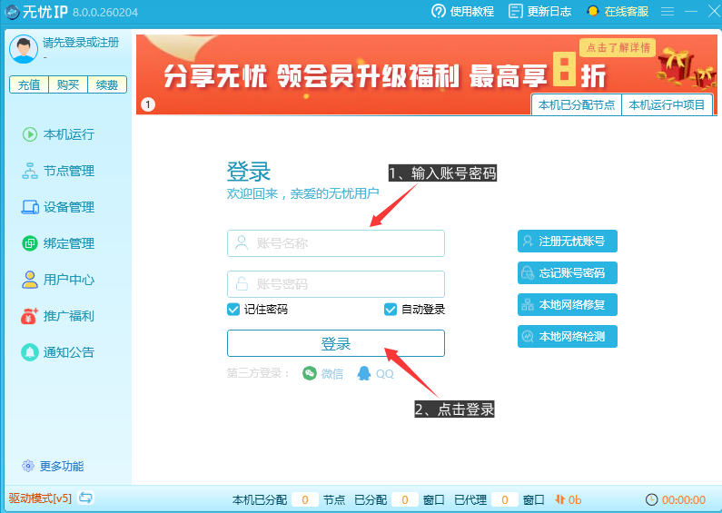This screenshot has width=722, height=513.
Task: Click the 00:00:00 timer text
Action: [684, 499]
